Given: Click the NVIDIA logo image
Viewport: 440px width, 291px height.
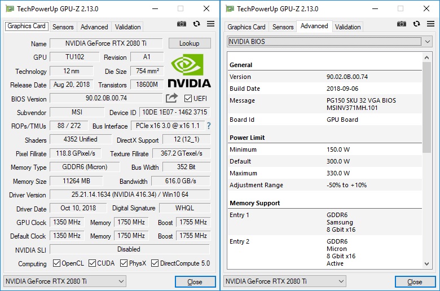Looking at the screenshot, I should pos(189,70).
